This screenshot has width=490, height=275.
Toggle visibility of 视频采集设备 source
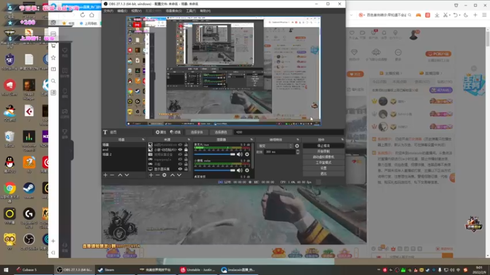180,155
